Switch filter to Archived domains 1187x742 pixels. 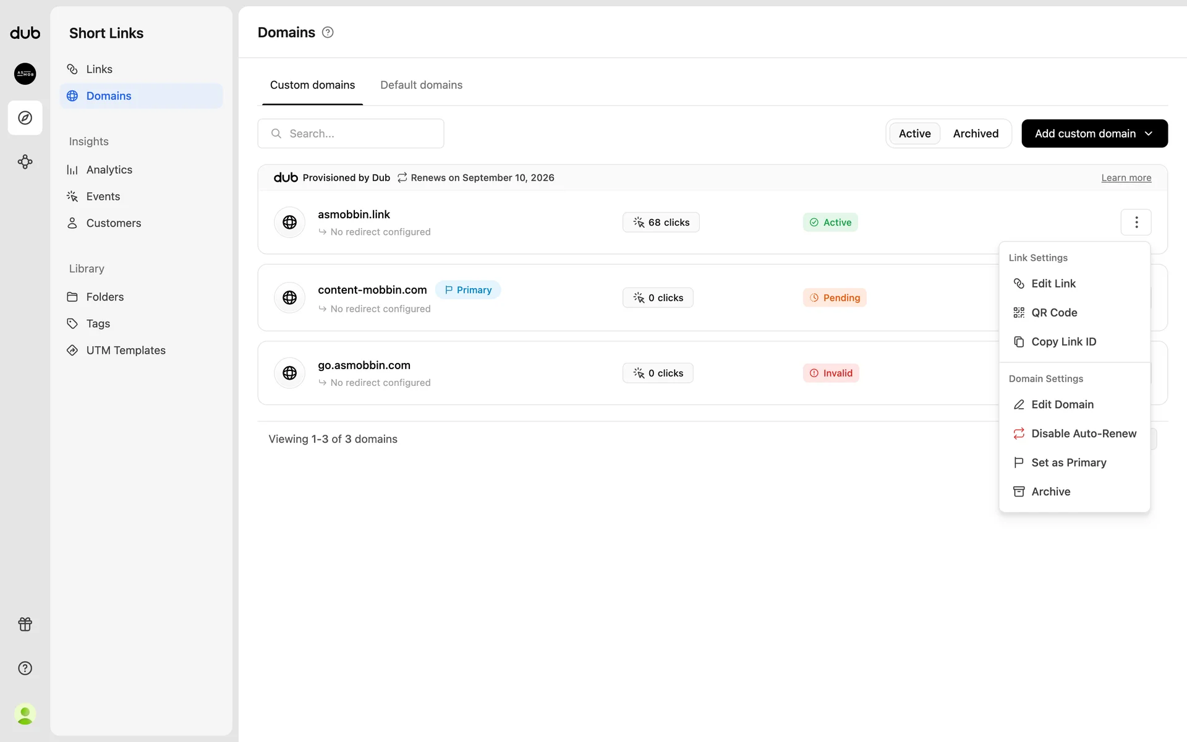976,134
